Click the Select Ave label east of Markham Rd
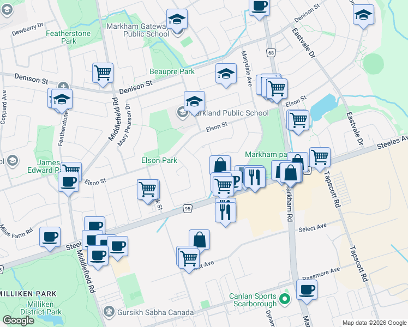Screen dimensions: 408x327 312,228
